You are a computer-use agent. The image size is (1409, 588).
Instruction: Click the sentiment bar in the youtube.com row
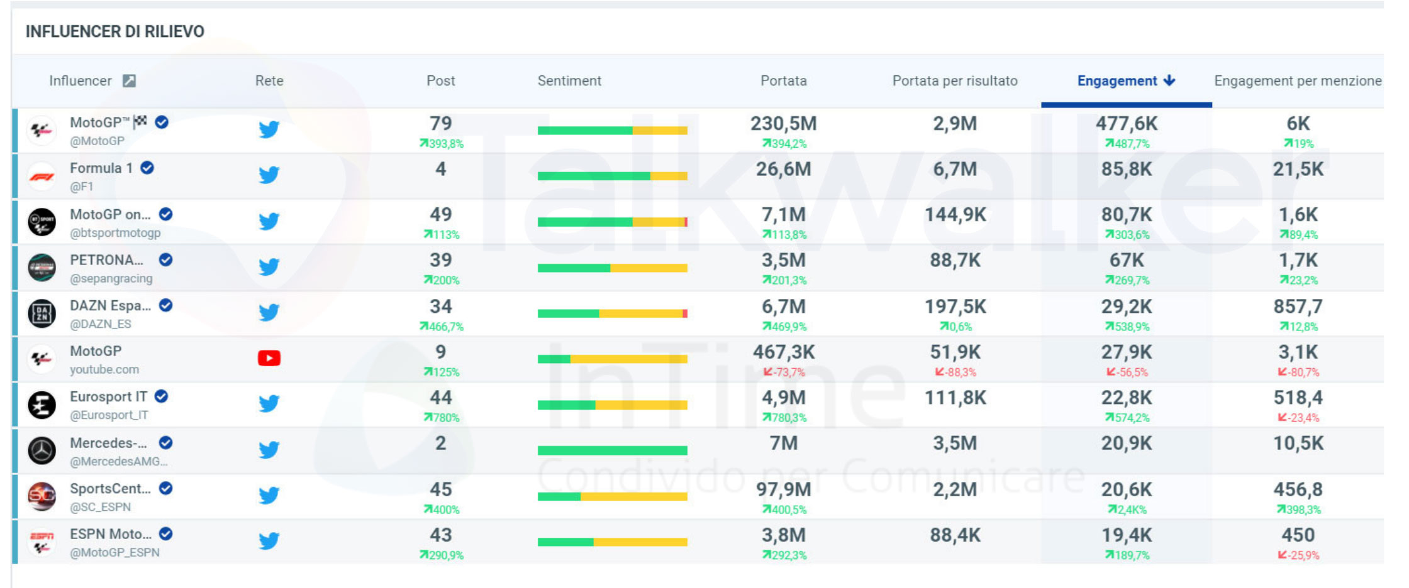[613, 359]
